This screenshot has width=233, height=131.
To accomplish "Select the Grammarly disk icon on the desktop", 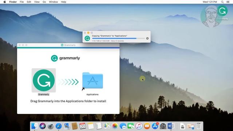I will (x=222, y=11).
